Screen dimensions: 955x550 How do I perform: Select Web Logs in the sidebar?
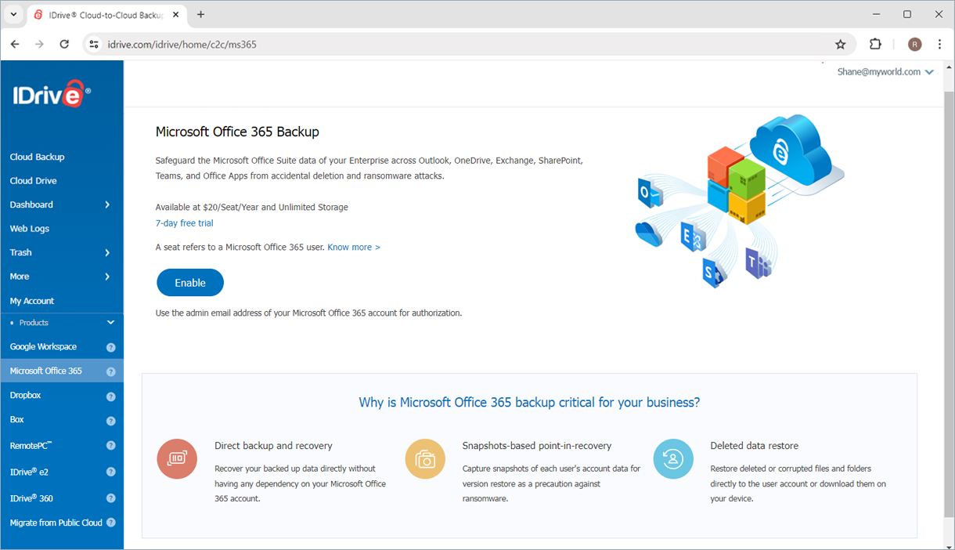pos(30,229)
